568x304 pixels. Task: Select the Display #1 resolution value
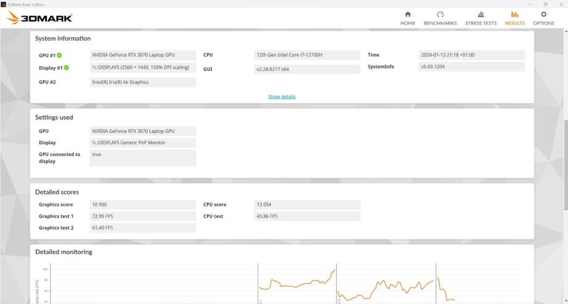[143, 68]
